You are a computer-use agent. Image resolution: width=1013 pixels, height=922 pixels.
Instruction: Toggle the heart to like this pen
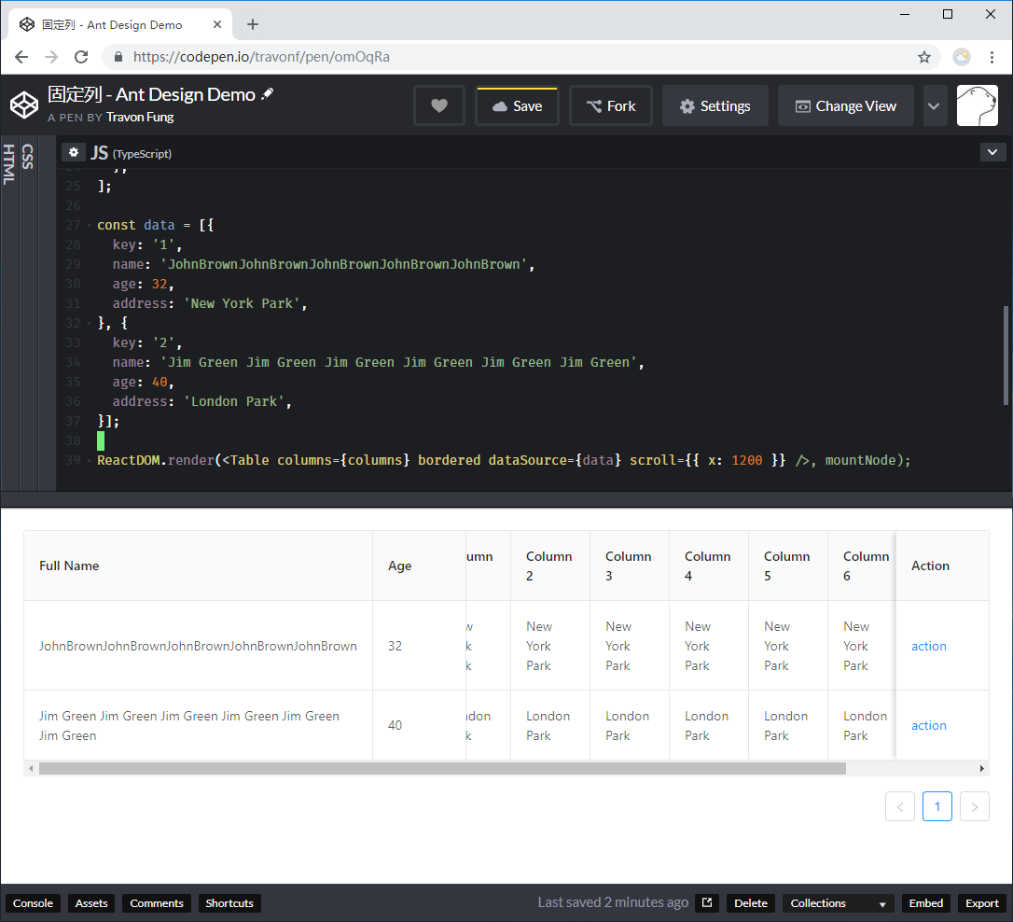pyautogui.click(x=438, y=105)
